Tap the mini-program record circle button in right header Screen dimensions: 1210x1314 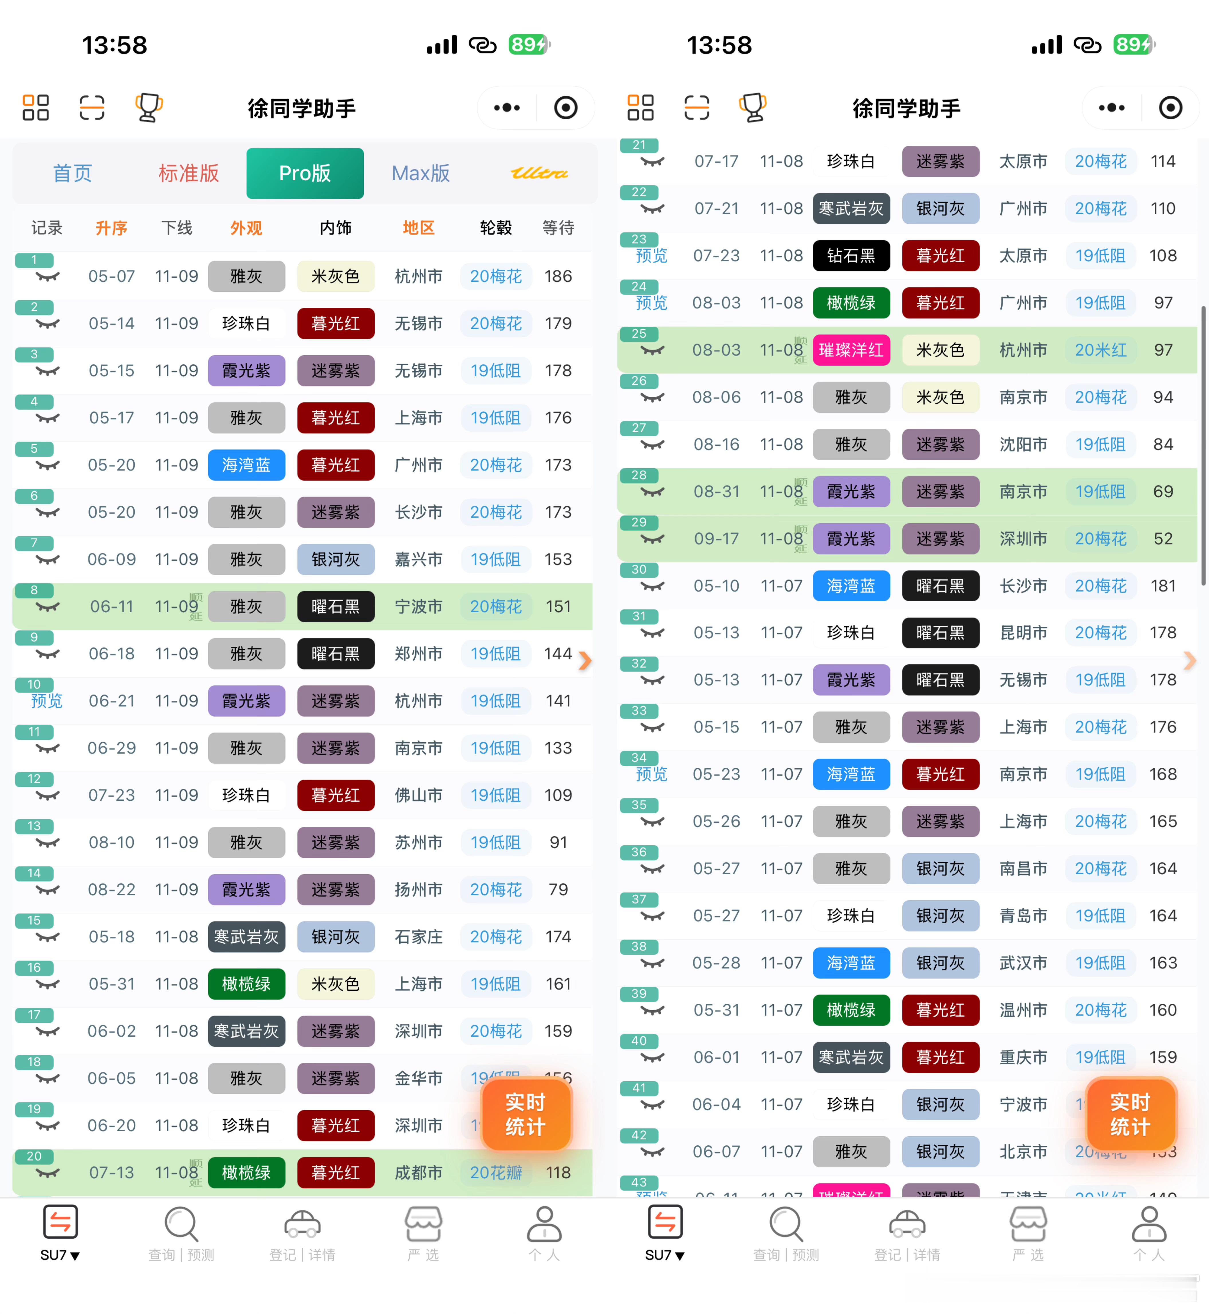coord(1170,108)
